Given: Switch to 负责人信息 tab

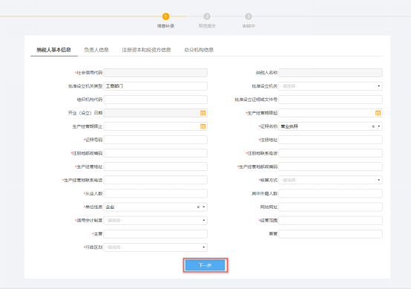Looking at the screenshot, I should tap(96, 50).
